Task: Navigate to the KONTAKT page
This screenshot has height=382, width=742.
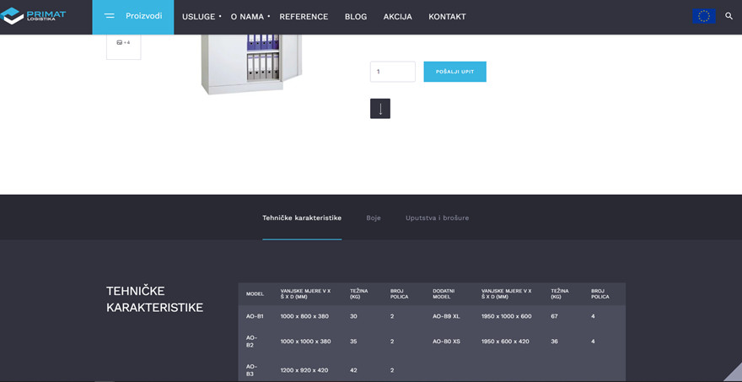Action: 447,17
